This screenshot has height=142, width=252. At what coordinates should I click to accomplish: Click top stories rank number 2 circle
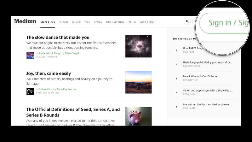tap(176, 64)
